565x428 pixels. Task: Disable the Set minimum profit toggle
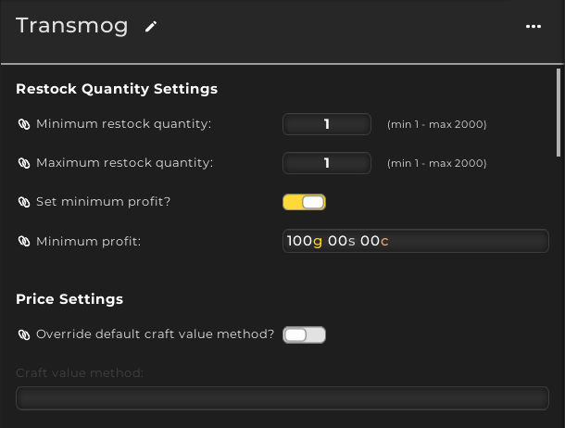pos(304,202)
